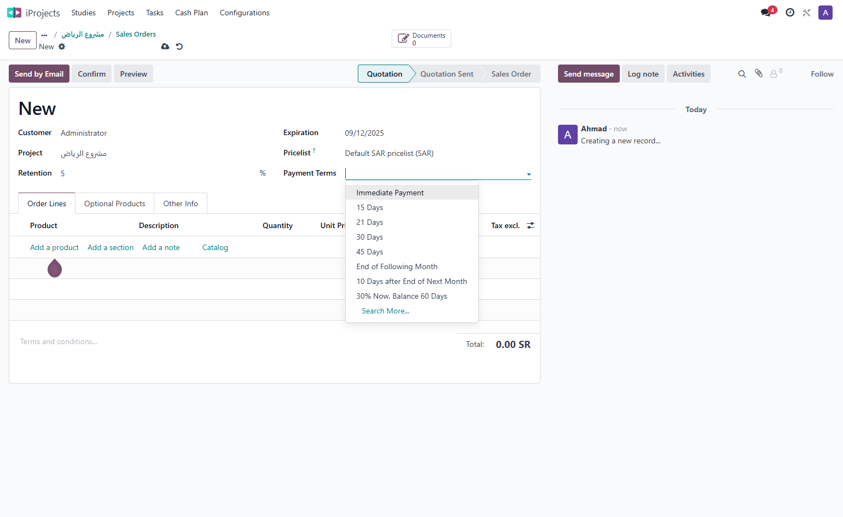The height and width of the screenshot is (517, 843).
Task: Open the Documents smart button
Action: coord(421,39)
